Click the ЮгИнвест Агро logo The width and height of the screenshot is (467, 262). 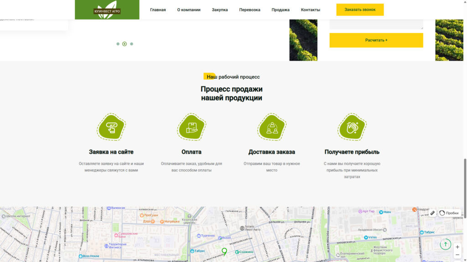pyautogui.click(x=107, y=10)
